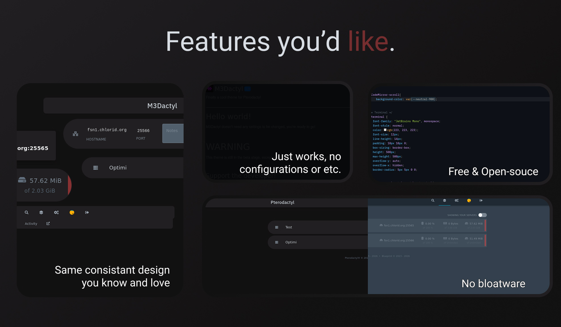
Task: Open the Activity tab
Action: 31,224
